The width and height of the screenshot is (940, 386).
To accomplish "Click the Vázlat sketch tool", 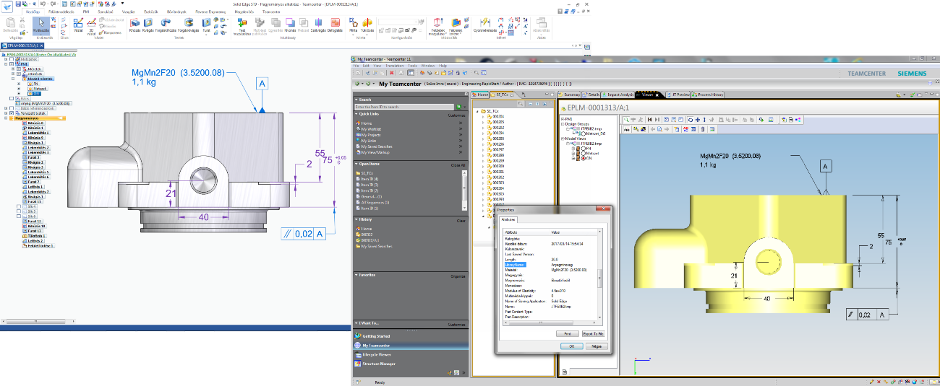I will 78,25.
